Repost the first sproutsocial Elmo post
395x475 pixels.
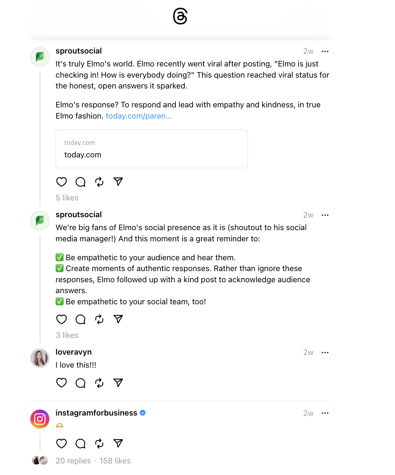click(x=99, y=182)
